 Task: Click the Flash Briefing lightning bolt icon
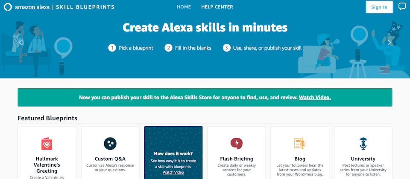(x=236, y=144)
